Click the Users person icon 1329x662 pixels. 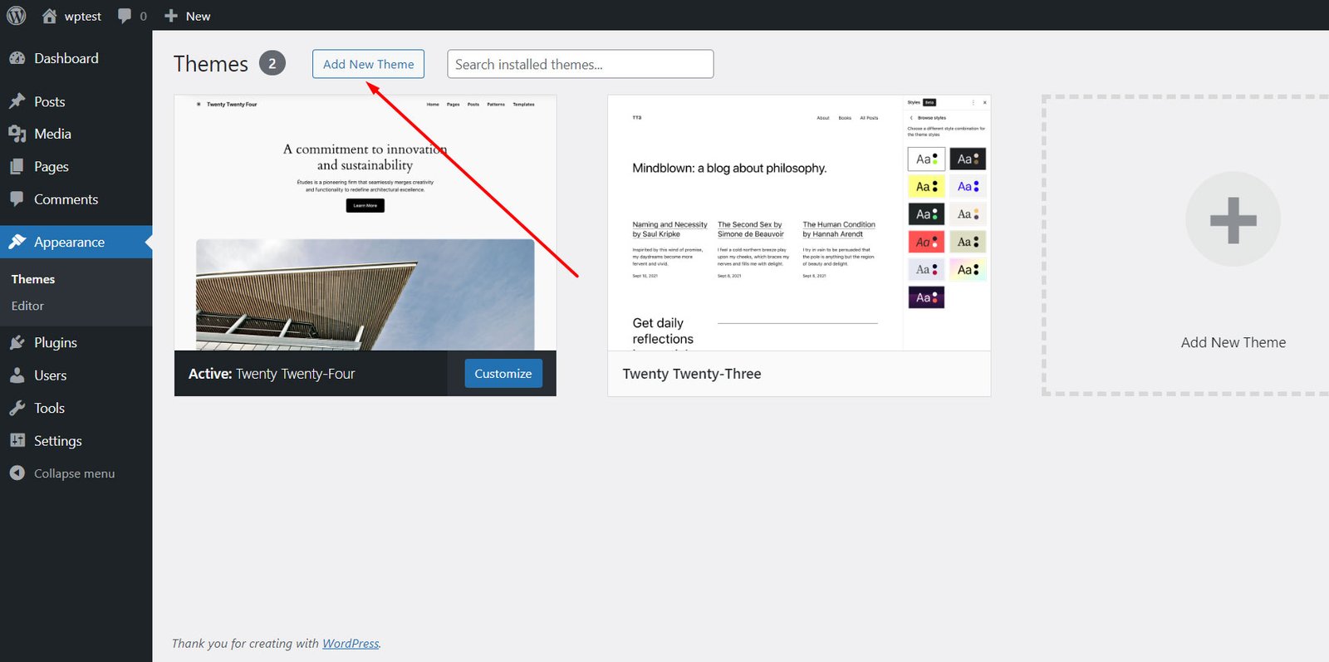[17, 375]
